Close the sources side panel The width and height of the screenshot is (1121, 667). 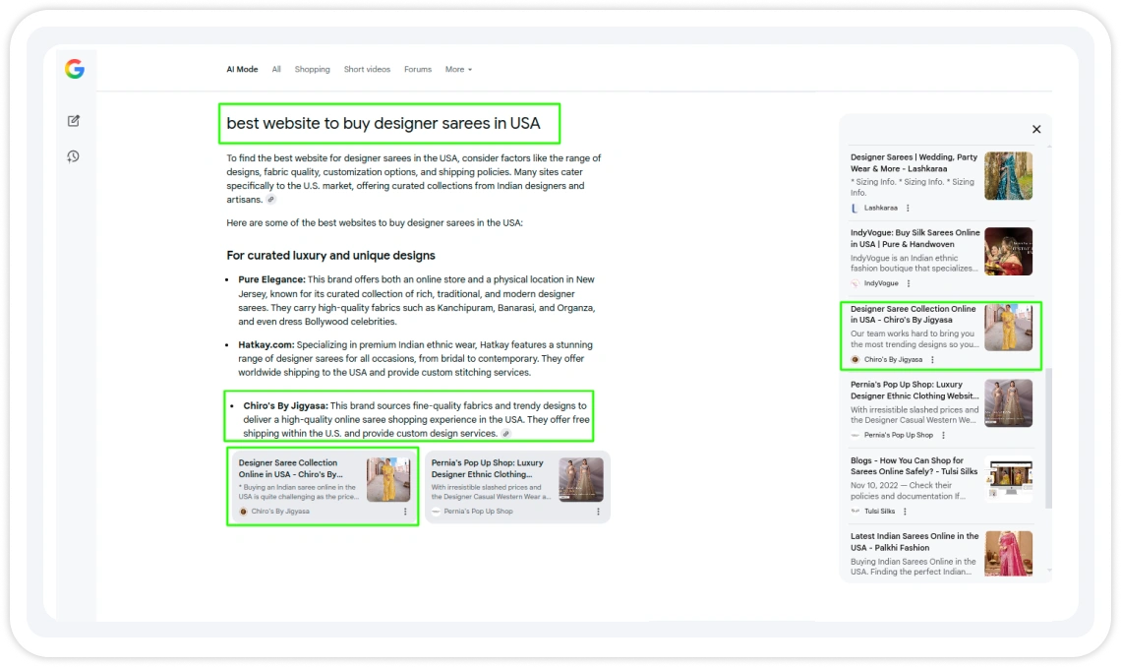pos(1035,130)
